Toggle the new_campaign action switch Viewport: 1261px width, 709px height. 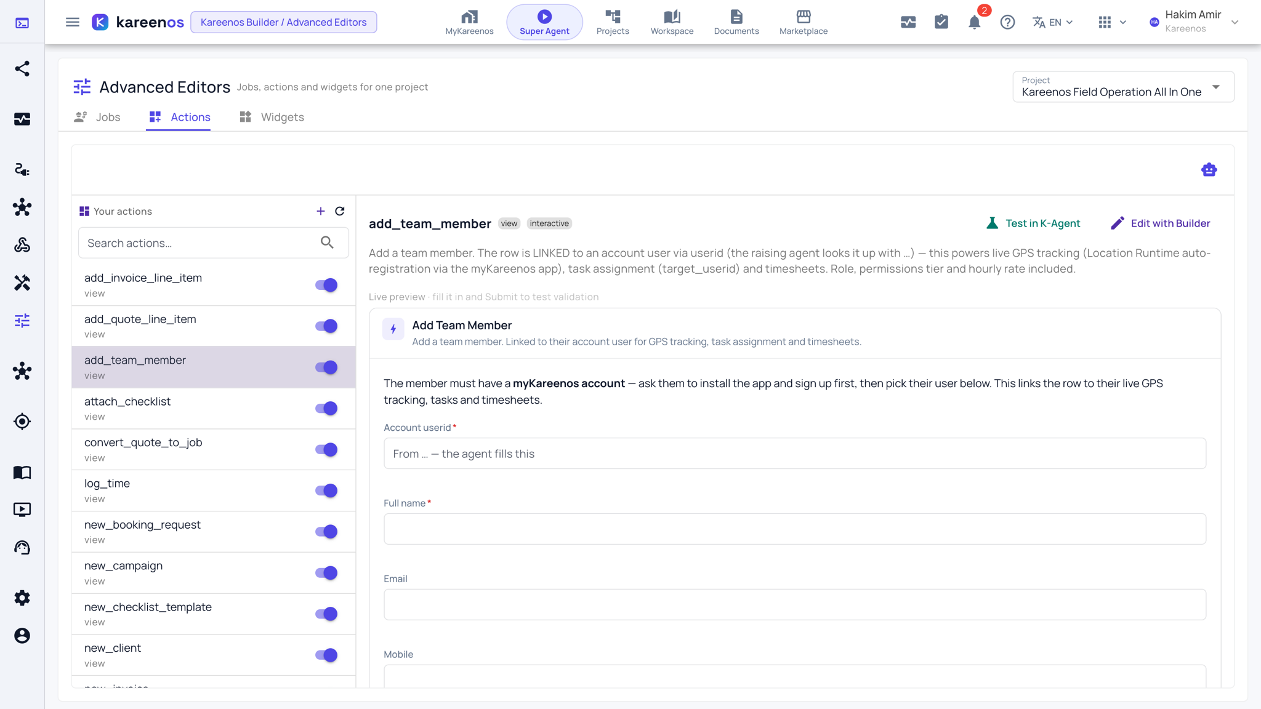click(x=326, y=573)
